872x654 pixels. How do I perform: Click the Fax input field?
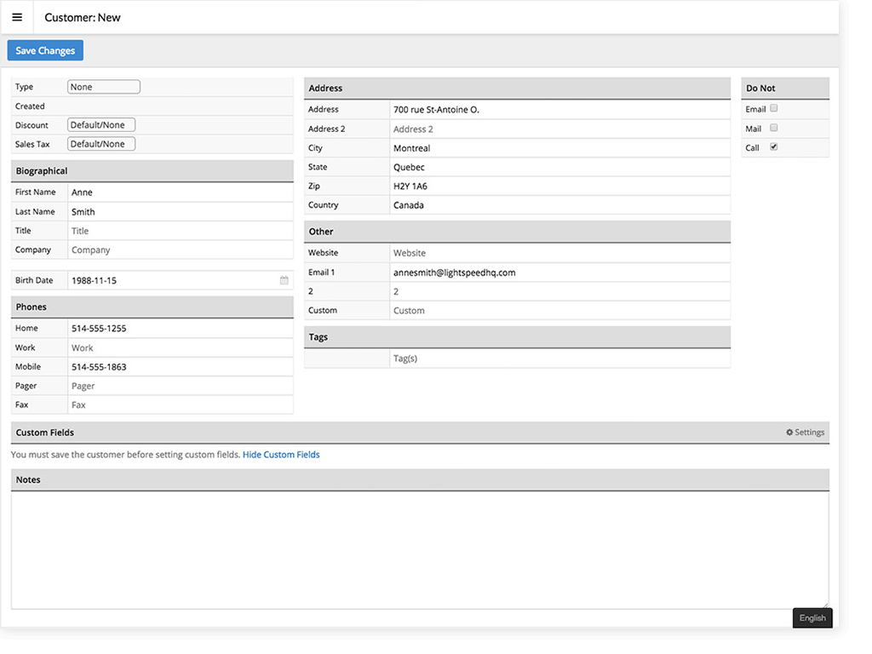click(x=181, y=404)
